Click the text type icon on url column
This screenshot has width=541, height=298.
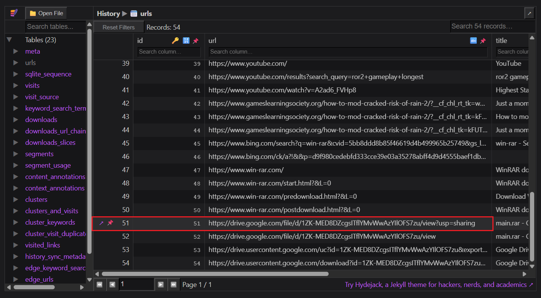click(473, 41)
